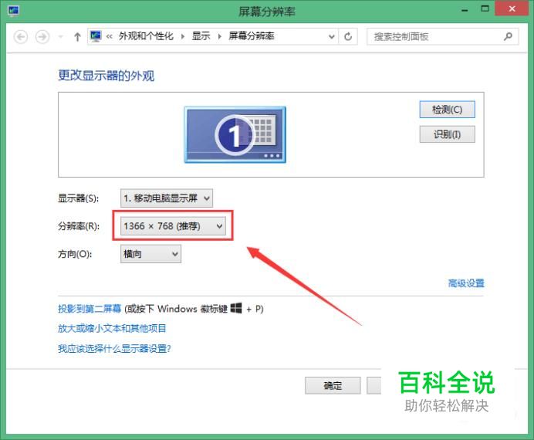The image size is (534, 440).
Task: Click the Forward navigation arrow
Action: pyautogui.click(x=42, y=37)
